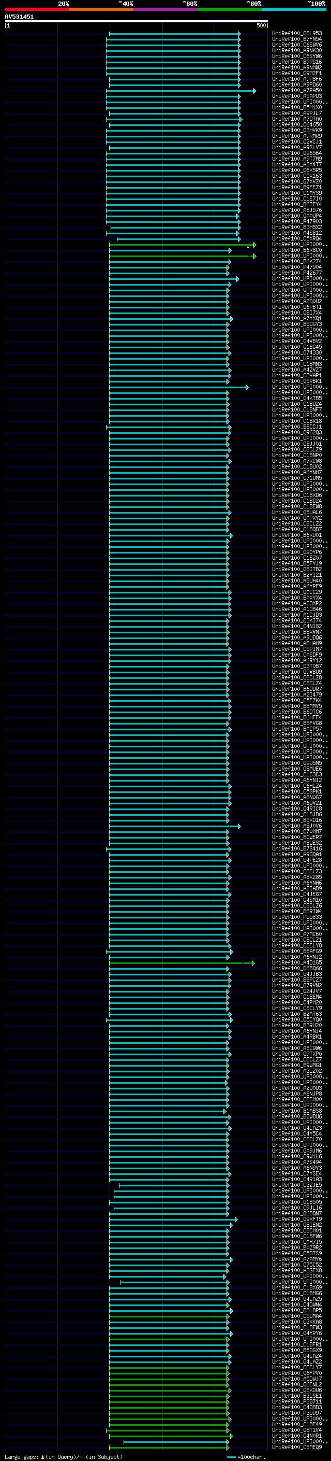
Task: Select hit label UniRef100_A7YXQ1
Action: [297, 319]
